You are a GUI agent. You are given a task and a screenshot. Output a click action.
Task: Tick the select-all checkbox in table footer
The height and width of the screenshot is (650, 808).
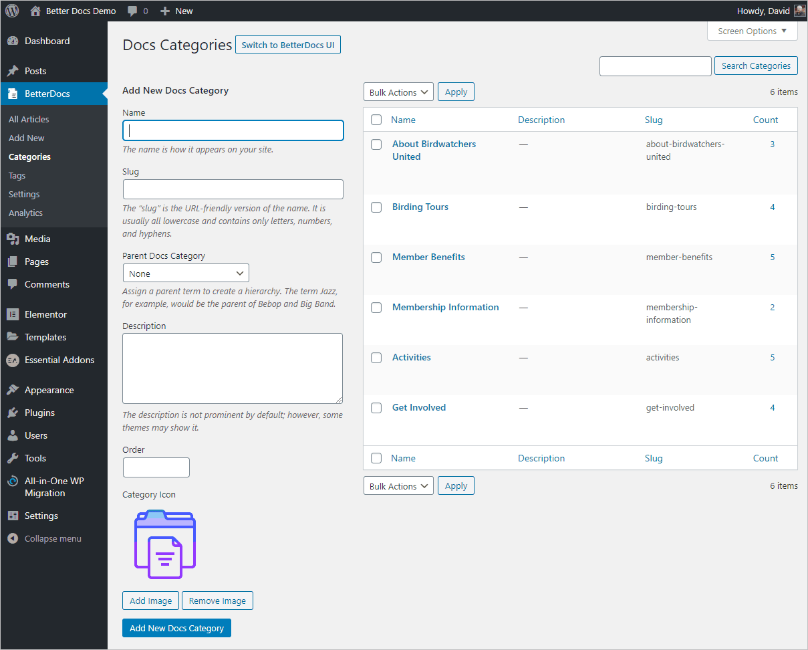376,458
